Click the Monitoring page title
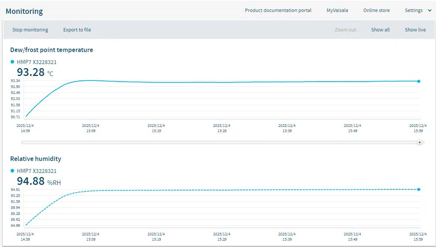 pos(24,11)
